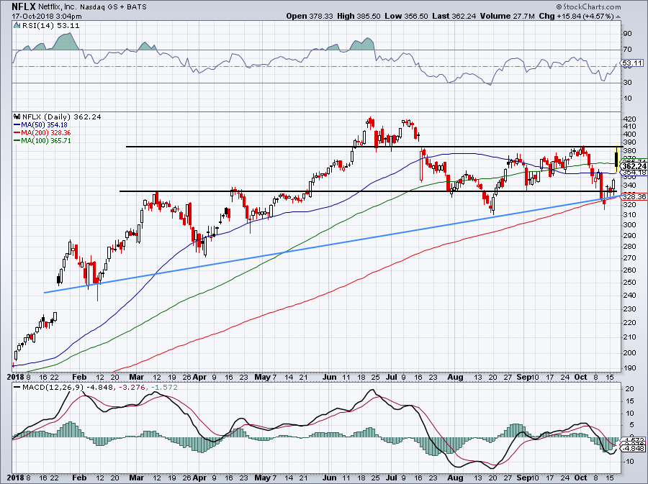Image resolution: width=648 pixels, height=484 pixels.
Task: Click the Last 362.24 header quote
Action: (x=454, y=16)
